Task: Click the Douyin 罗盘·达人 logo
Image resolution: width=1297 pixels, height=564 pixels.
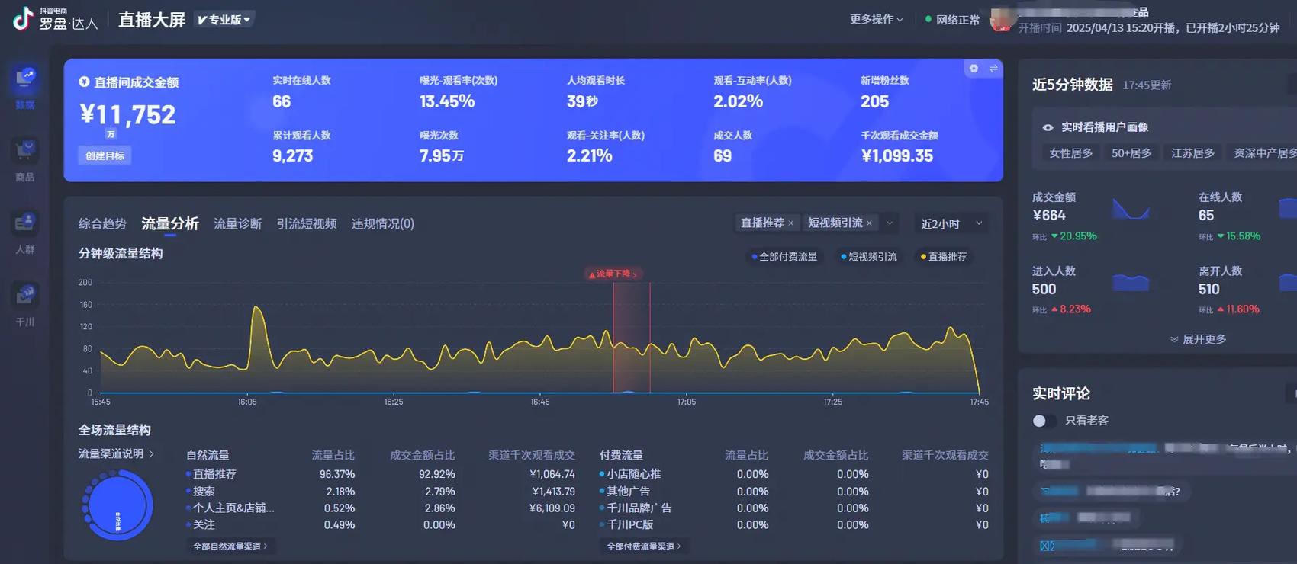Action: click(55, 19)
